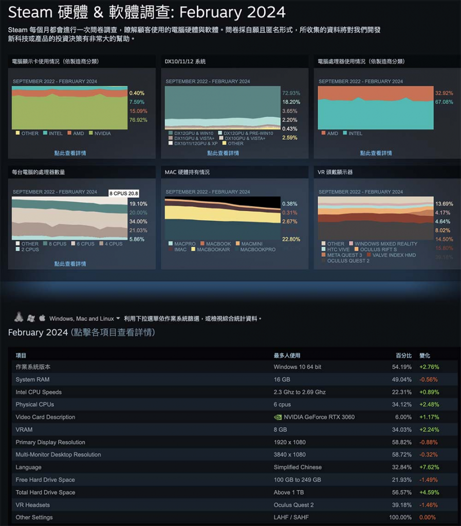Open the Intel CPU Speeds row
461x526 pixels.
(x=234, y=392)
